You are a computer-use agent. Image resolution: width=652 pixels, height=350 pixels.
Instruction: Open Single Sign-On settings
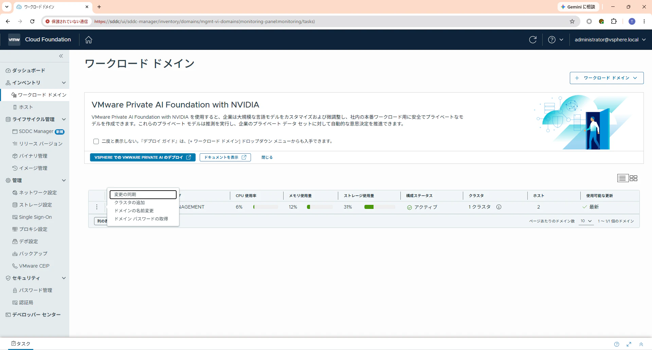pos(32,217)
